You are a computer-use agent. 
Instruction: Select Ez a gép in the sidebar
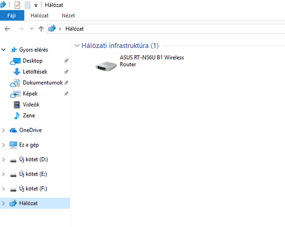pyautogui.click(x=29, y=145)
